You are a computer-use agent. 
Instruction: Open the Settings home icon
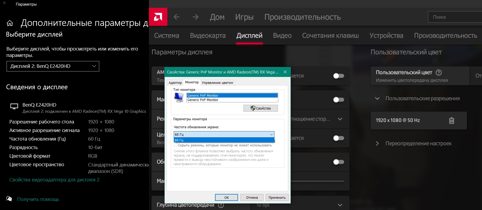(10, 23)
